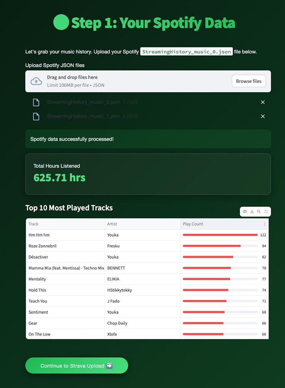285x388 pixels.
Task: Click the StreamingHistory_music_0.json file icon
Action: coord(36,102)
